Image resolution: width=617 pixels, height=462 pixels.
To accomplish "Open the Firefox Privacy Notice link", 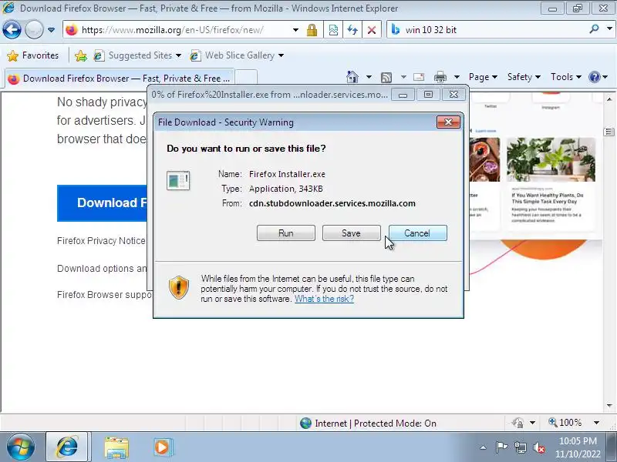I will pyautogui.click(x=102, y=241).
